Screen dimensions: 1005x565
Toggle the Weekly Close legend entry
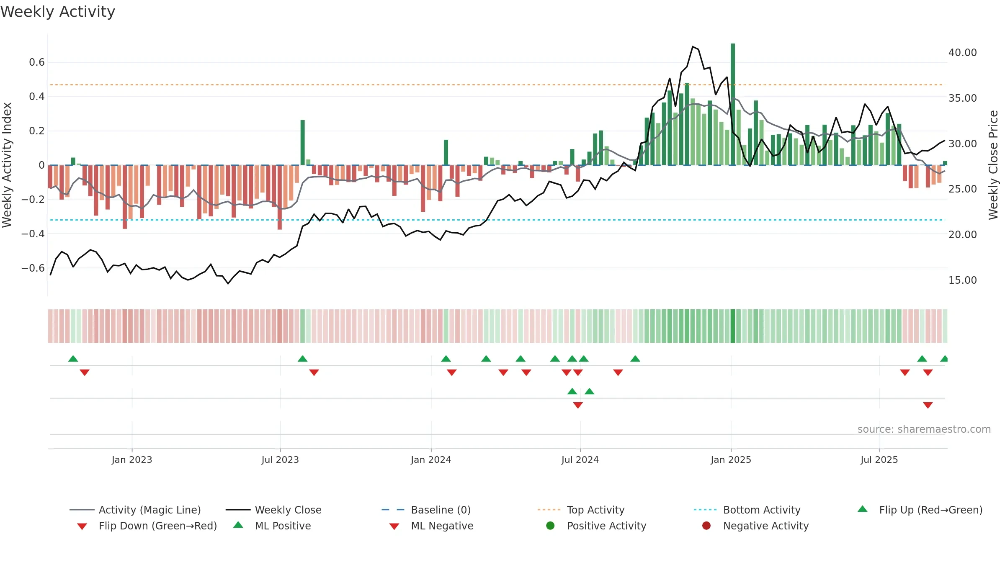pos(273,510)
